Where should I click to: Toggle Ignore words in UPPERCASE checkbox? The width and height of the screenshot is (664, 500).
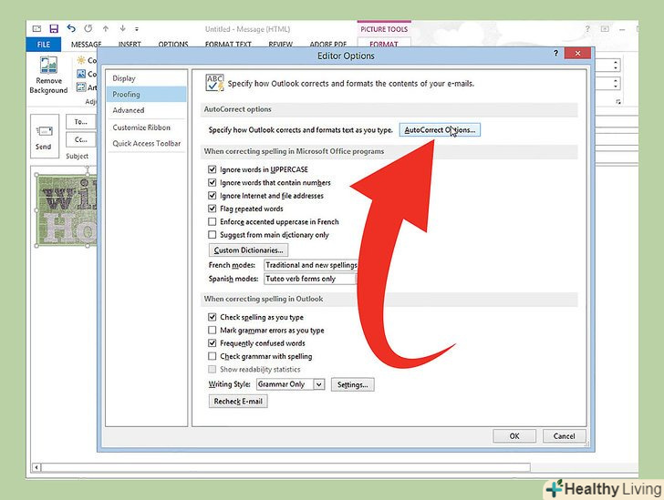coord(213,169)
